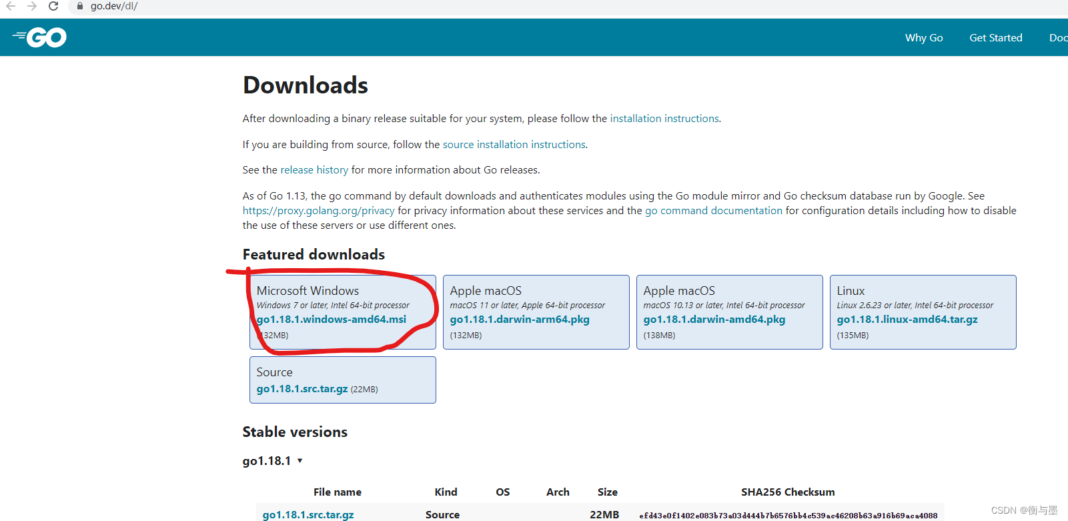The height and width of the screenshot is (521, 1068).
Task: Click the OS column header
Action: [x=503, y=492]
